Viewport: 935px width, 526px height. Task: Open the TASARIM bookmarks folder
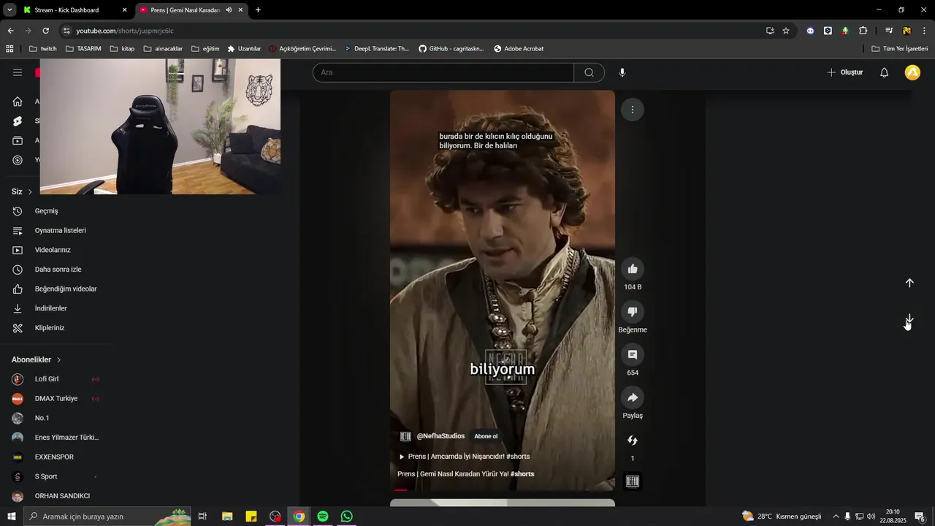[83, 49]
